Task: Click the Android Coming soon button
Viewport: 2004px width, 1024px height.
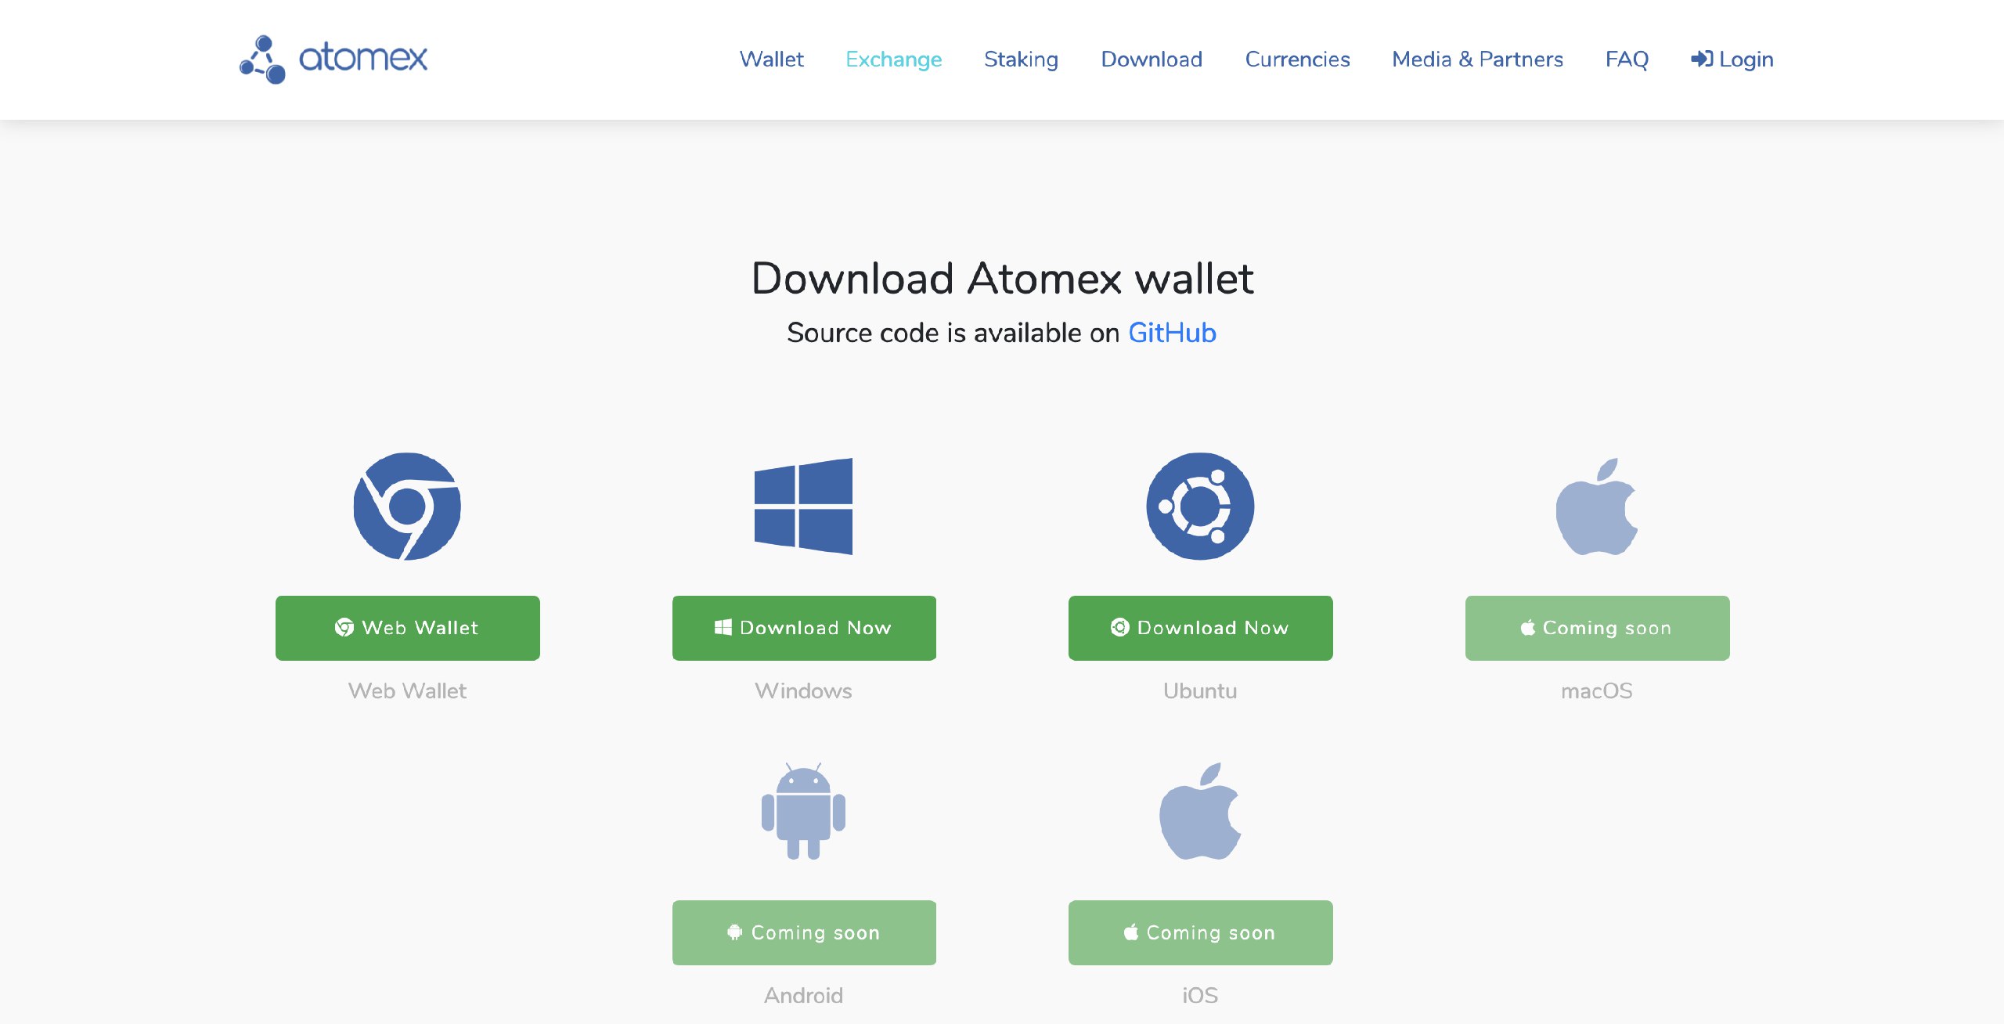Action: tap(804, 932)
